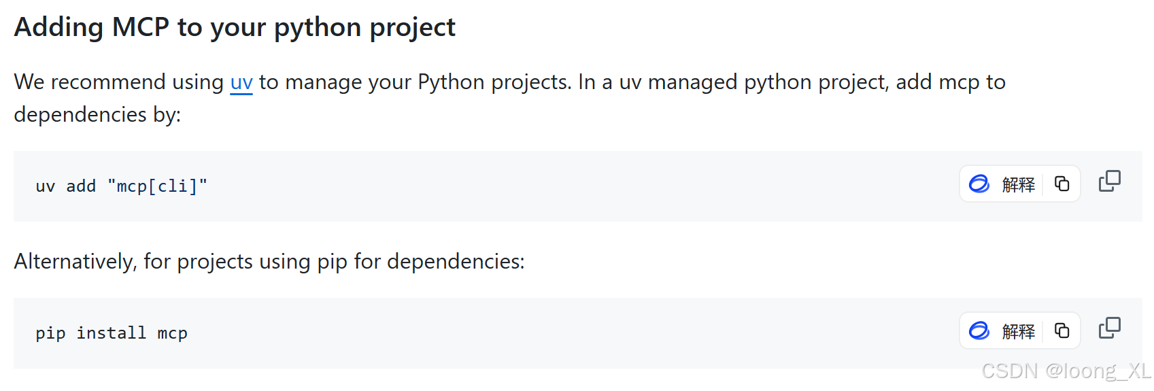1154x391 pixels.
Task: Click the CSDN @loong_XL watermark
Action: click(1066, 371)
